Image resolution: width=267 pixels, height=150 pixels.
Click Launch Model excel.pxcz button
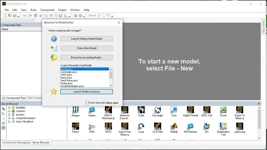point(87,92)
